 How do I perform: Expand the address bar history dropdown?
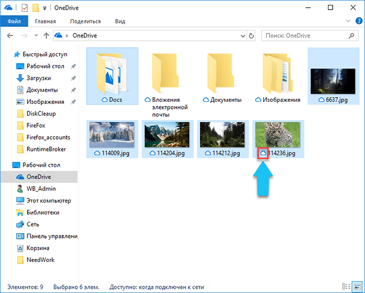pyautogui.click(x=243, y=36)
